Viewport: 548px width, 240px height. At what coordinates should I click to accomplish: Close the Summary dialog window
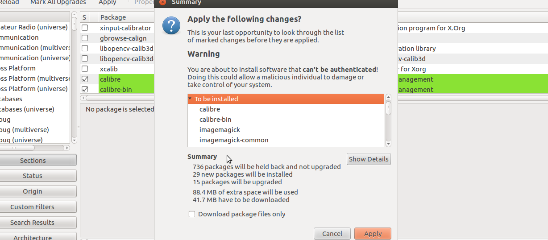coord(162,3)
